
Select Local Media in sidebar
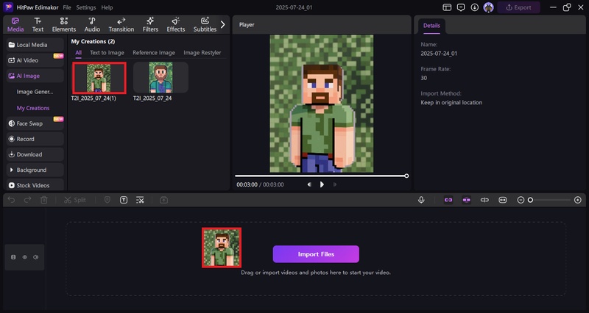pos(35,45)
